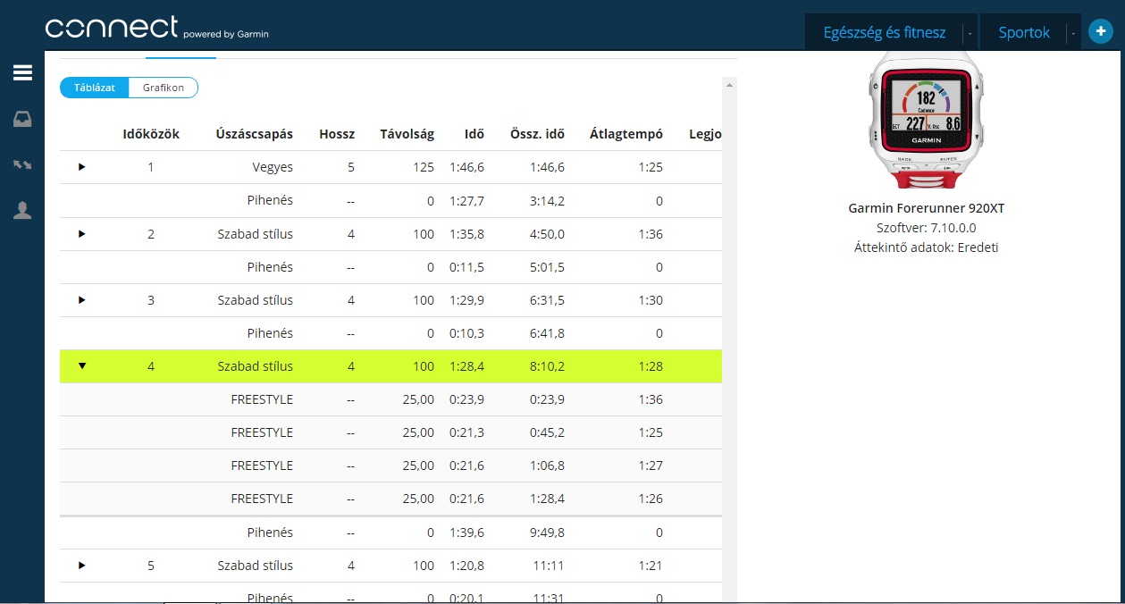Viewport: 1125px width, 604px height.
Task: Click the 1:06,8 total time cell
Action: pyautogui.click(x=547, y=466)
